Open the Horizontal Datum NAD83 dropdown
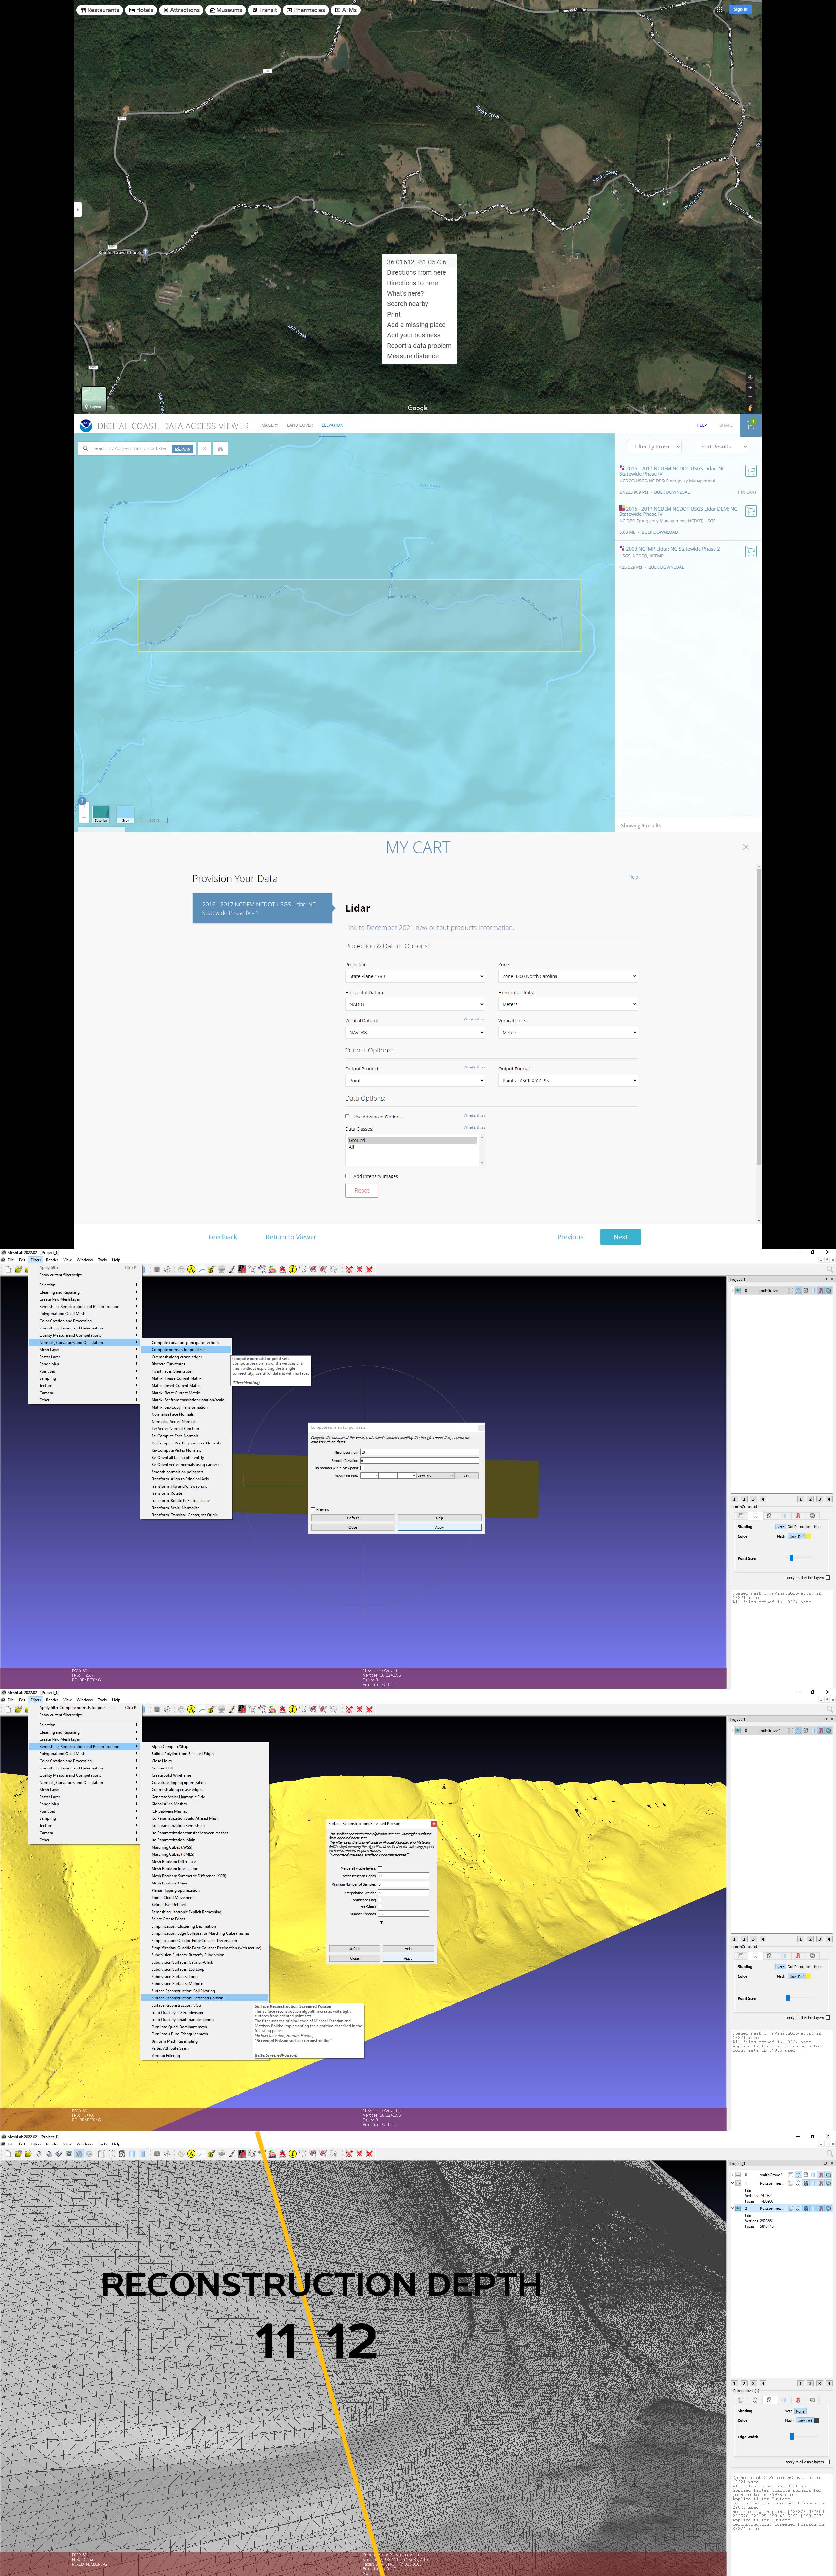The height and width of the screenshot is (2576, 836). pos(415,1004)
